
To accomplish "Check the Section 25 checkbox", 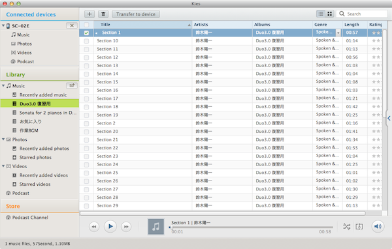I will (x=86, y=173).
